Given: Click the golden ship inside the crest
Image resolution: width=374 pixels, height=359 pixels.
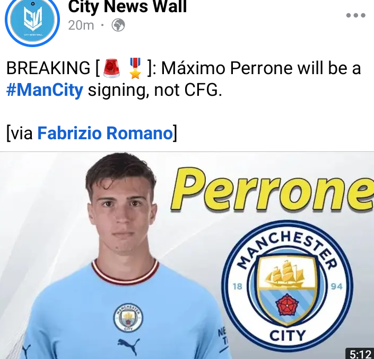Looking at the screenshot, I should point(285,274).
